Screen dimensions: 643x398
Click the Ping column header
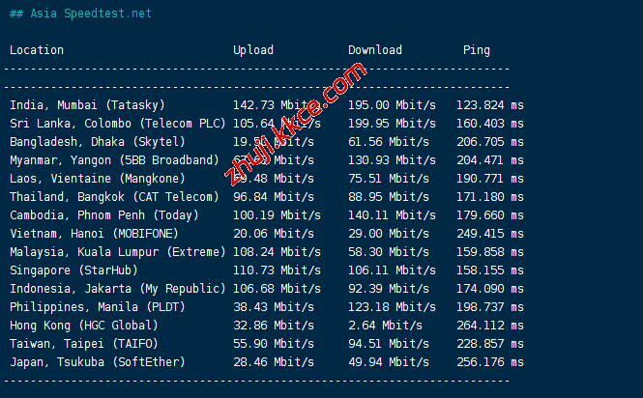476,50
